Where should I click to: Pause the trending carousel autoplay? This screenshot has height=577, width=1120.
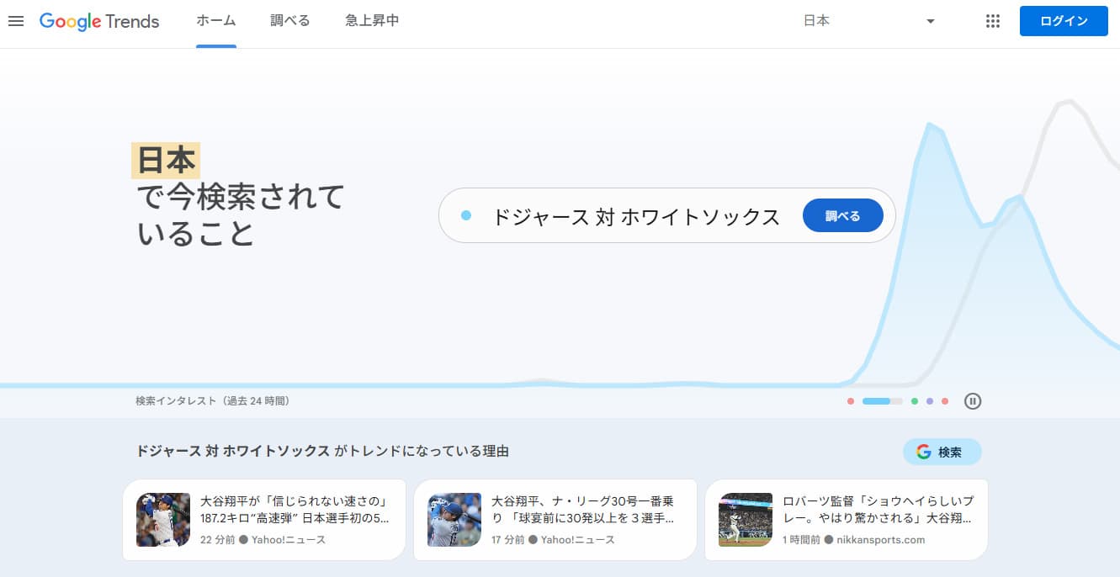click(973, 401)
